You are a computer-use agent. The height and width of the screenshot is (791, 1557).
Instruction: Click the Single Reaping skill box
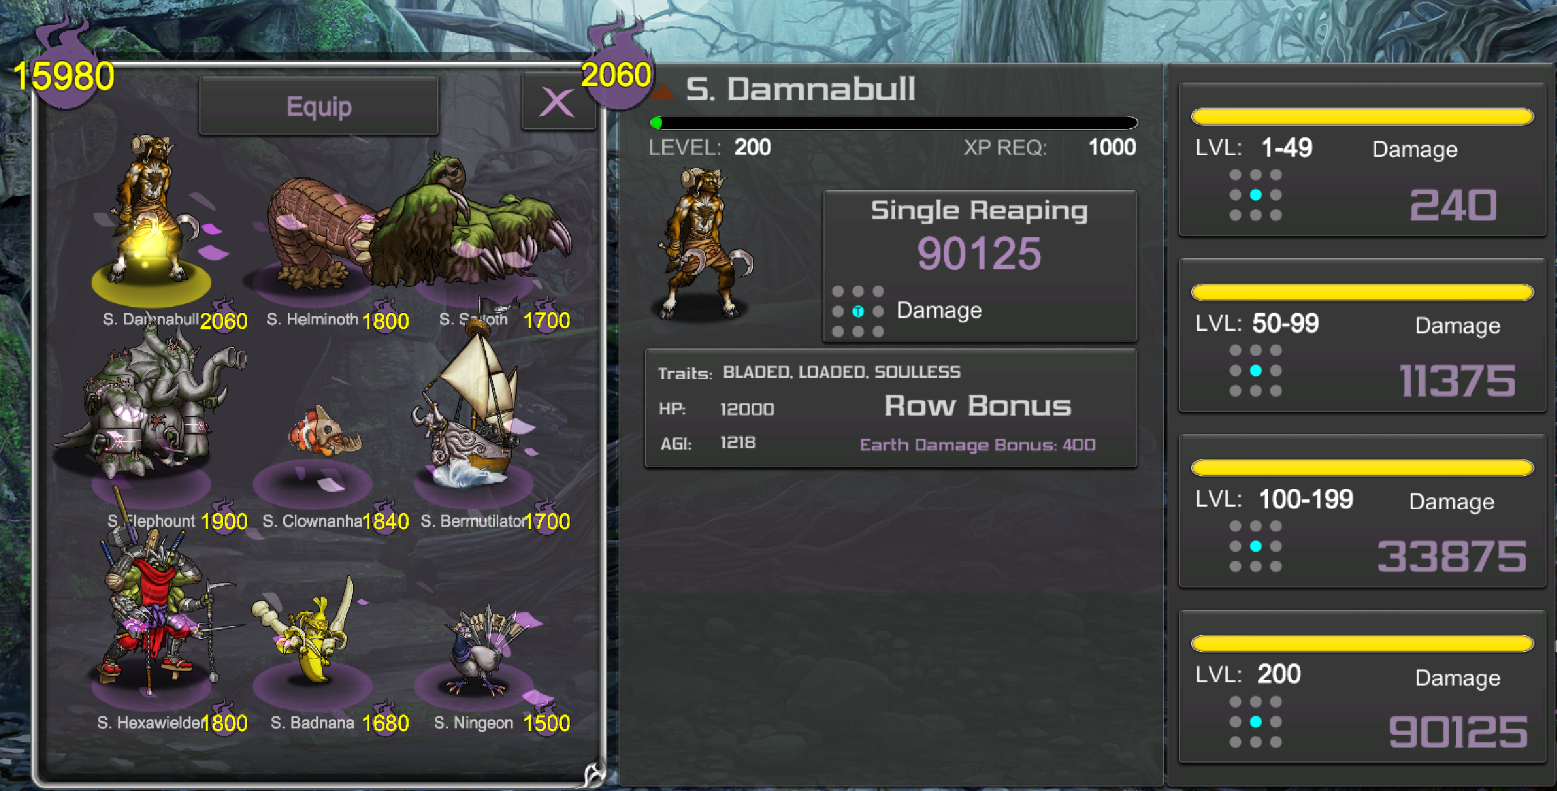tap(980, 266)
